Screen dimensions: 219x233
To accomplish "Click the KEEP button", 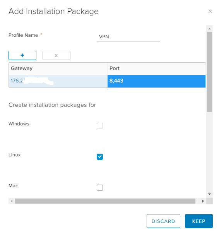I will 199,221.
